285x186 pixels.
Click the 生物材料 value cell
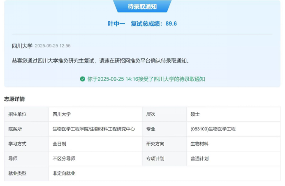point(233,144)
